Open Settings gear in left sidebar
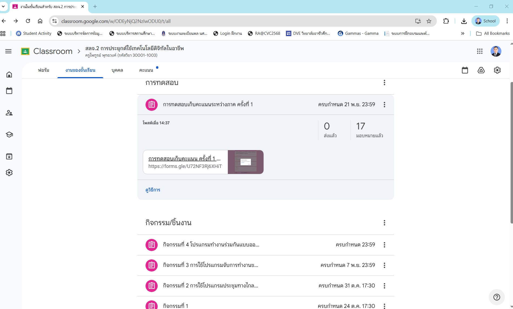Image resolution: width=513 pixels, height=309 pixels. 9,173
